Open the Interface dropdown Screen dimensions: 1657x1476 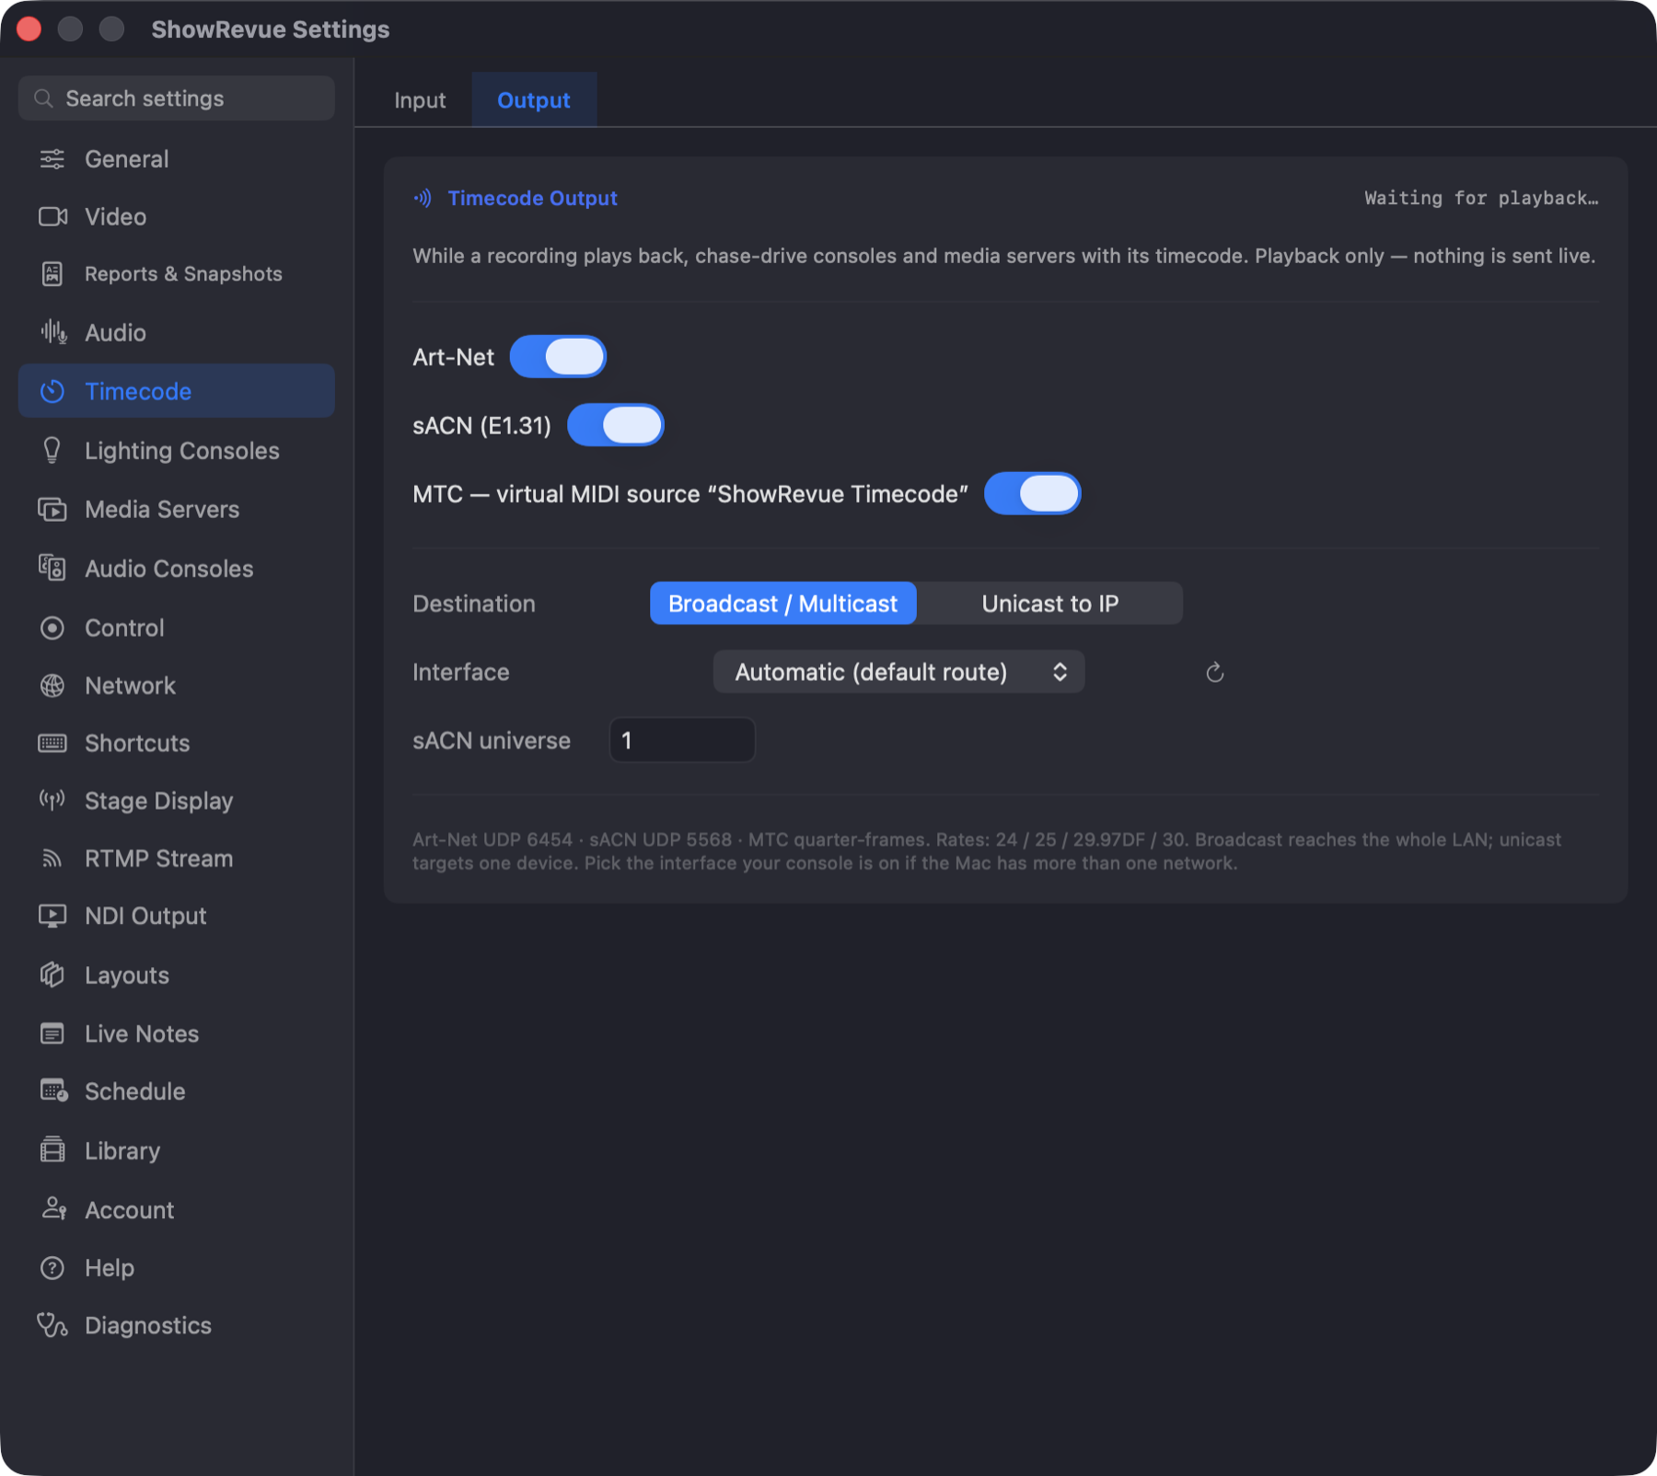click(x=898, y=672)
